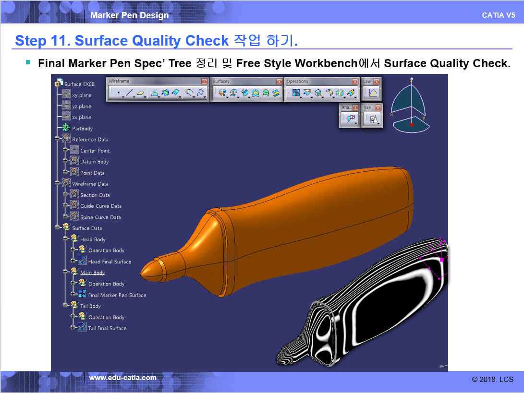This screenshot has width=524, height=393.
Task: Click the Join icon in Operations toolbar
Action: point(296,93)
